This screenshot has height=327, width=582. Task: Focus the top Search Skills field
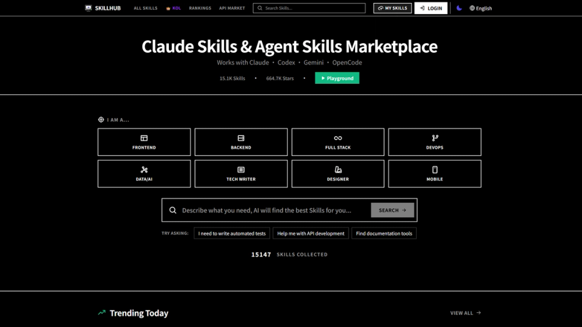click(x=309, y=8)
